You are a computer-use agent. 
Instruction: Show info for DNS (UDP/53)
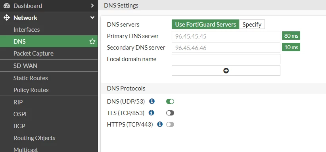pos(152,101)
